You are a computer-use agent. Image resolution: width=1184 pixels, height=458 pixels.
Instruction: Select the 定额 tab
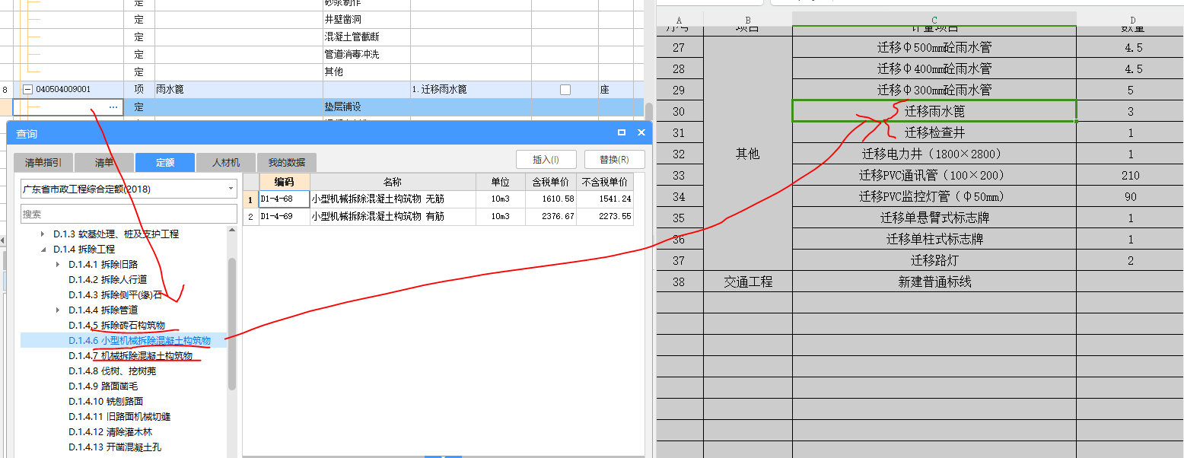pyautogui.click(x=165, y=162)
